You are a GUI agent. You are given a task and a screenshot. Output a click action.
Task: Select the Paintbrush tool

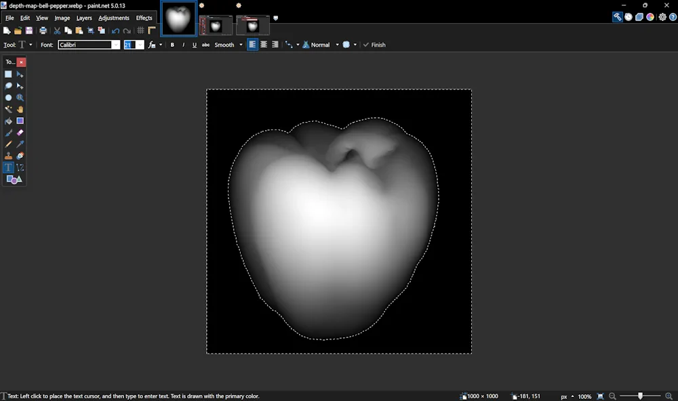8,133
